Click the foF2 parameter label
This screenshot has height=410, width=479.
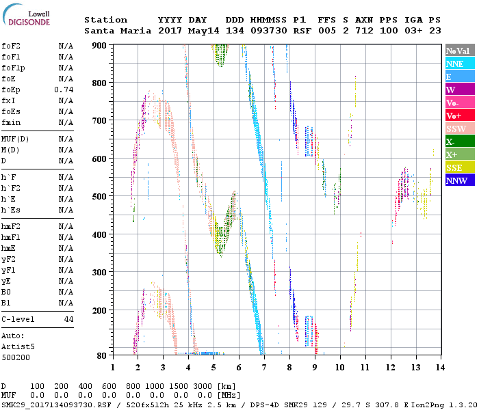11,46
